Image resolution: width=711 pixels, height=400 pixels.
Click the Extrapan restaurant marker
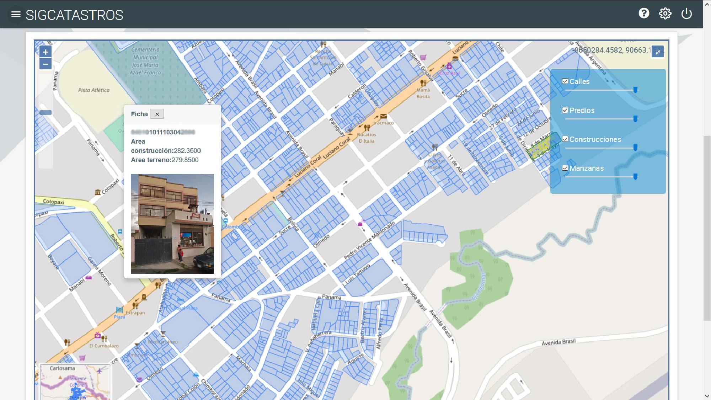[x=135, y=306]
